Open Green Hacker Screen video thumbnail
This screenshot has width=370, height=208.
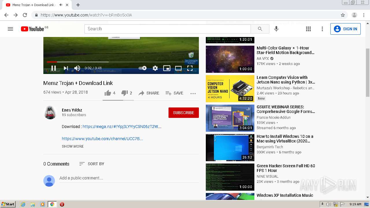pyautogui.click(x=230, y=177)
